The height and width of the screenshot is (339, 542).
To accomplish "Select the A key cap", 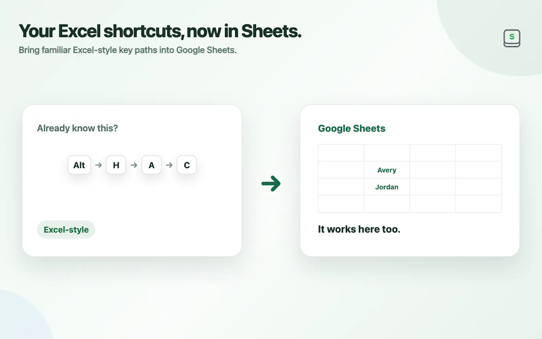I will (151, 165).
